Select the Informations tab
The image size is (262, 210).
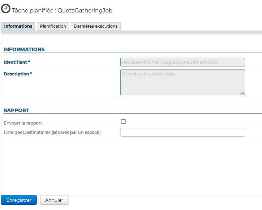[x=18, y=26]
